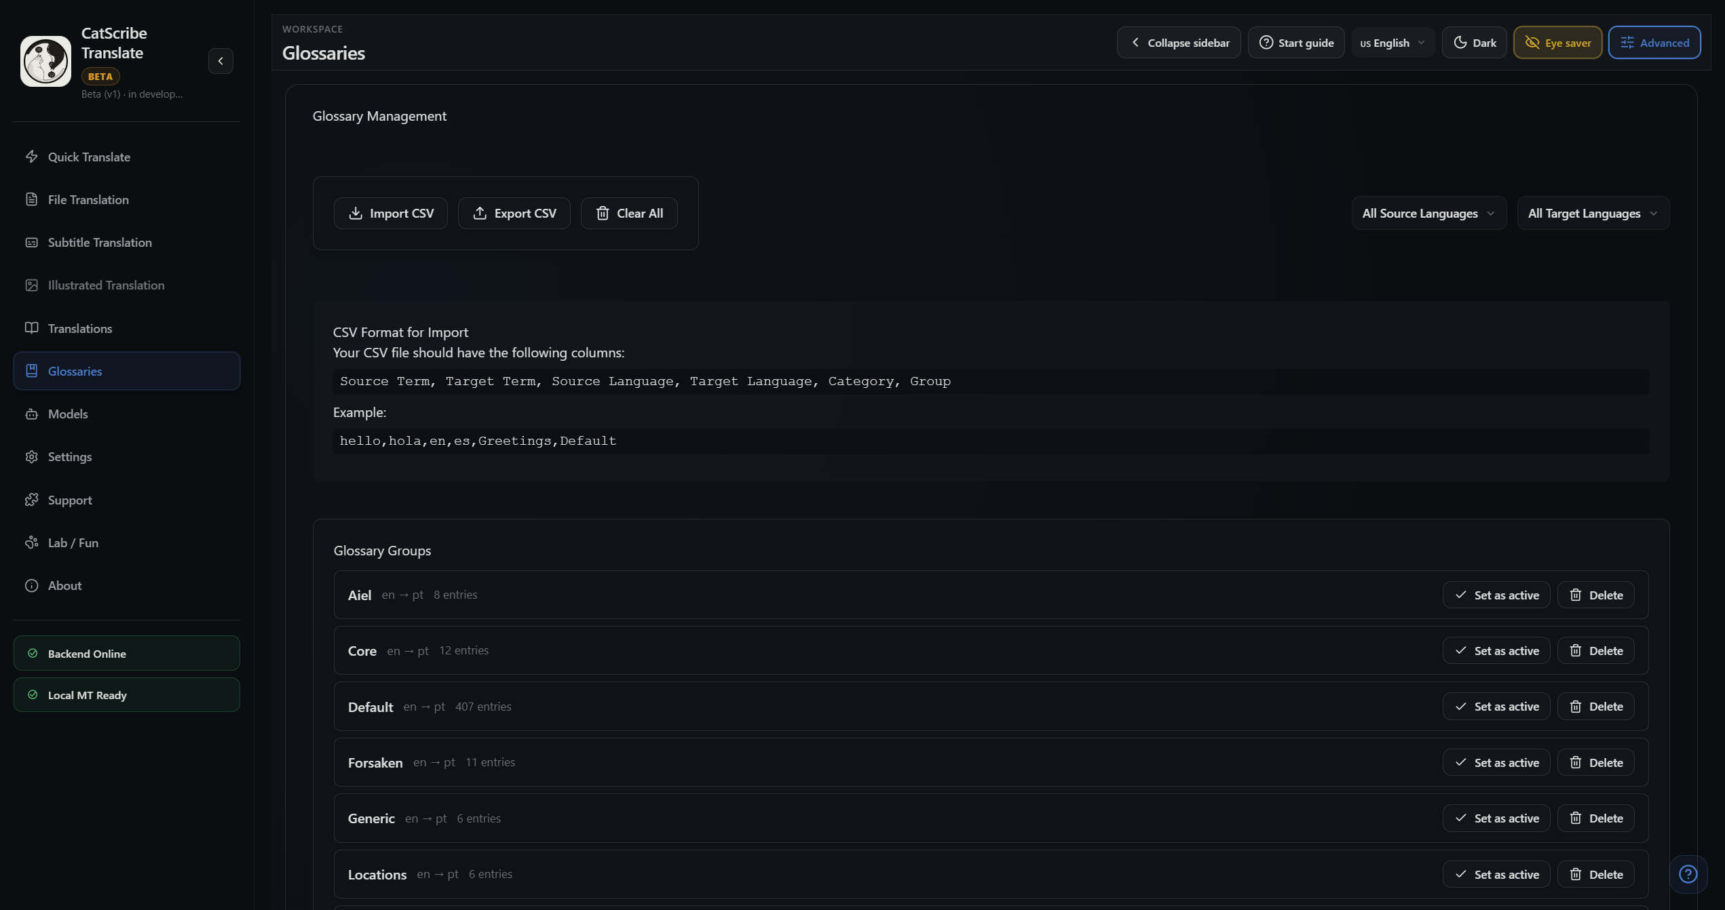Open the floating help question mark icon
The height and width of the screenshot is (910, 1725).
(1688, 874)
